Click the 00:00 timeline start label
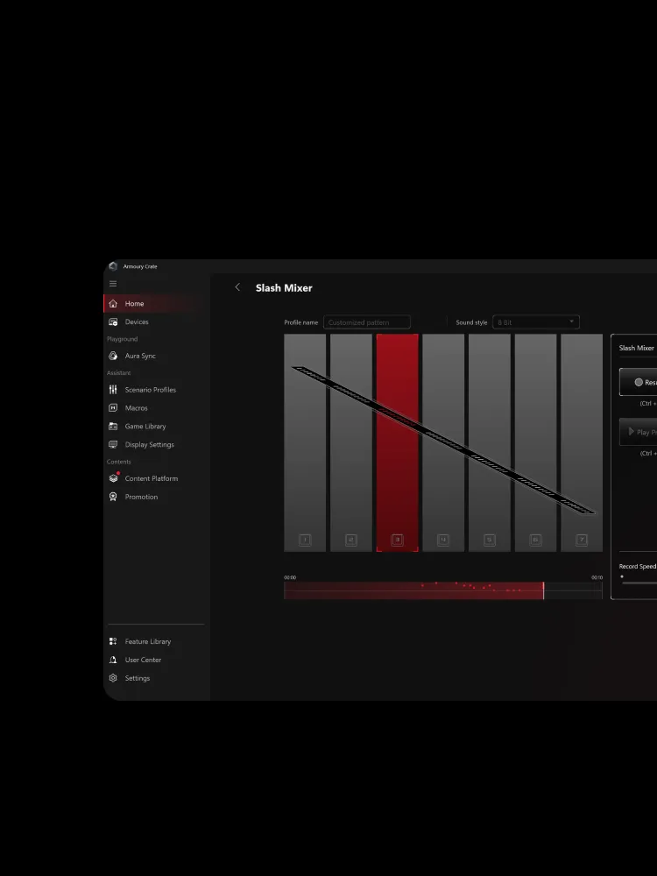The image size is (657, 876). coord(290,577)
